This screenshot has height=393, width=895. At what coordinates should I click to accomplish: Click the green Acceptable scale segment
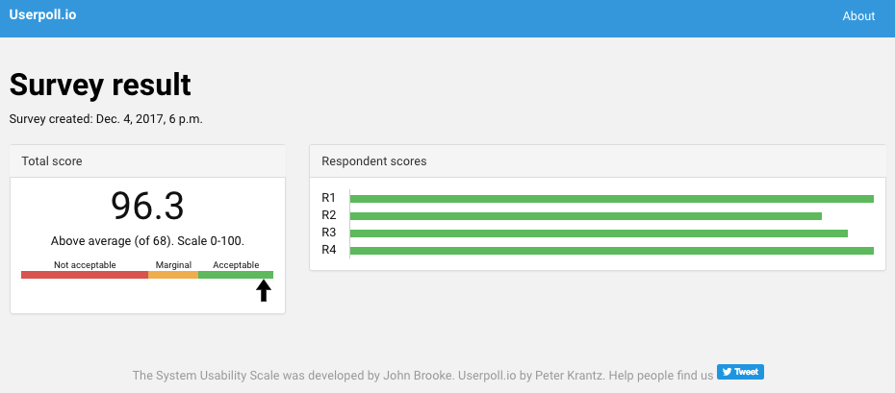(236, 275)
